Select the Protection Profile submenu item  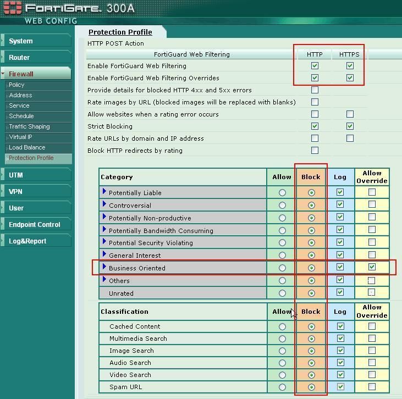(38, 158)
